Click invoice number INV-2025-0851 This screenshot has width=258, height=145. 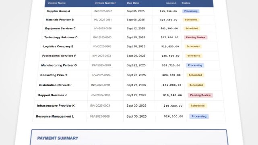pyautogui.click(x=103, y=20)
